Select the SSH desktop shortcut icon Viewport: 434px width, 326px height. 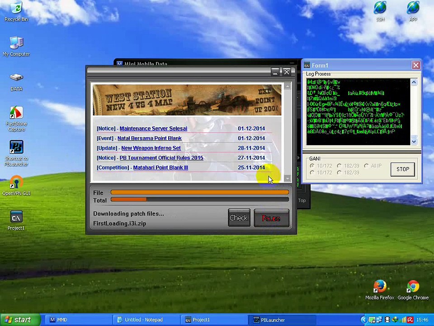[x=380, y=11]
